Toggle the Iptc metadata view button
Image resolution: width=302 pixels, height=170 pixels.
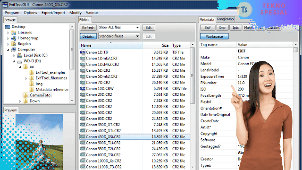pyautogui.click(x=235, y=27)
